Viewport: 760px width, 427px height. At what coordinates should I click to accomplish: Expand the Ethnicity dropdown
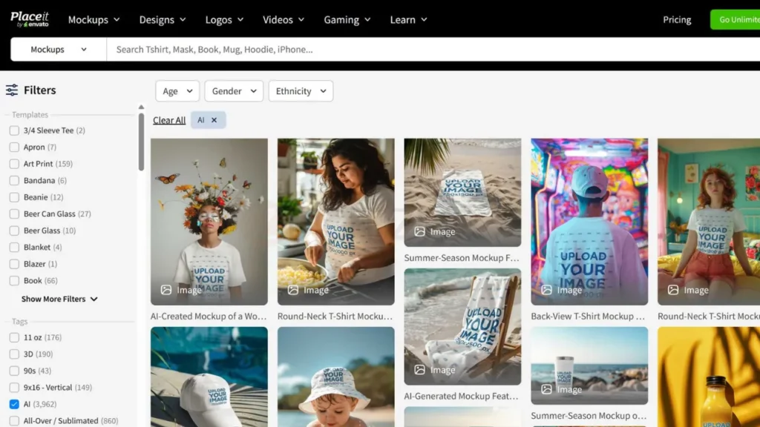click(x=301, y=91)
